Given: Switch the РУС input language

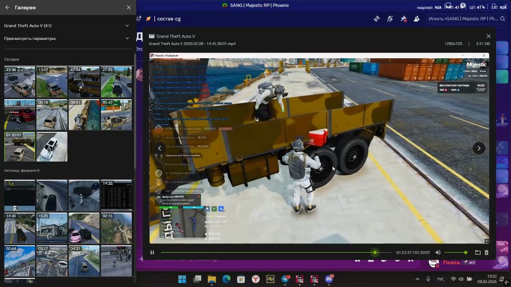Looking at the screenshot, I should pos(441,279).
